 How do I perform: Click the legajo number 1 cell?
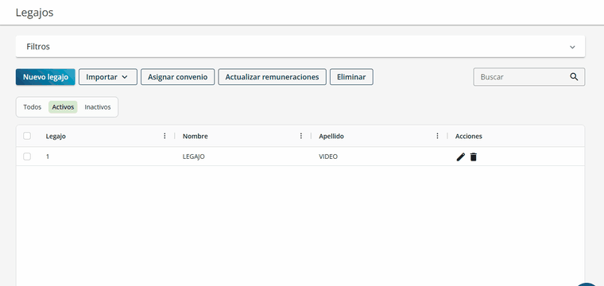click(x=48, y=157)
